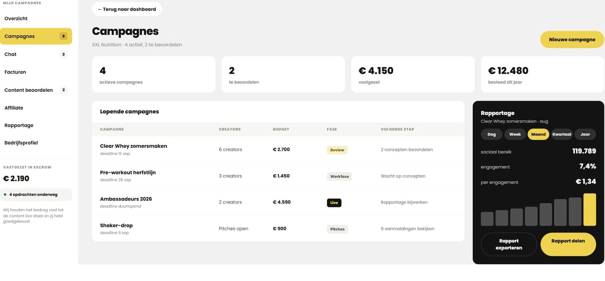The height and width of the screenshot is (281, 605).
Task: Open the Shaker-drop campaign
Action: (116, 225)
